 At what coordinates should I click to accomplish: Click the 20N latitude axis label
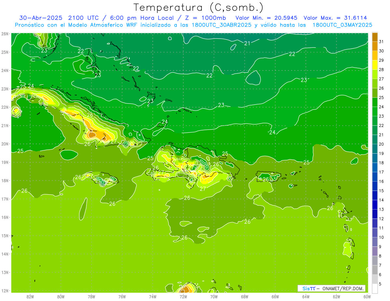point(5,144)
